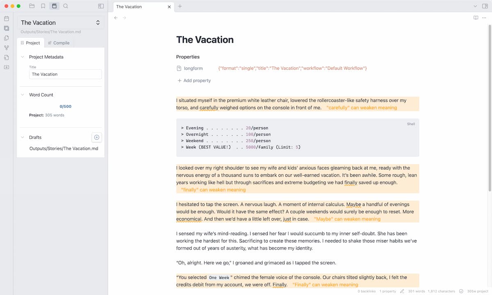The height and width of the screenshot is (295, 492).
Task: Click the checkmark status bar icon
Action: (x=461, y=291)
